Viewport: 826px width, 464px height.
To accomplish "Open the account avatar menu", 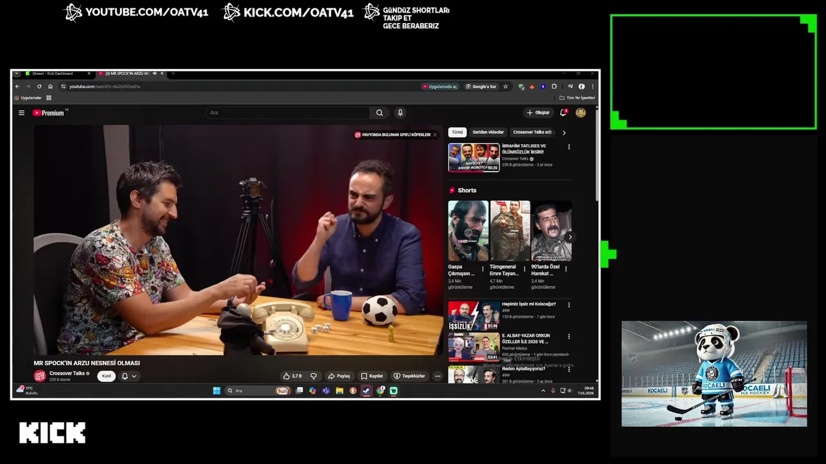I will tap(581, 113).
